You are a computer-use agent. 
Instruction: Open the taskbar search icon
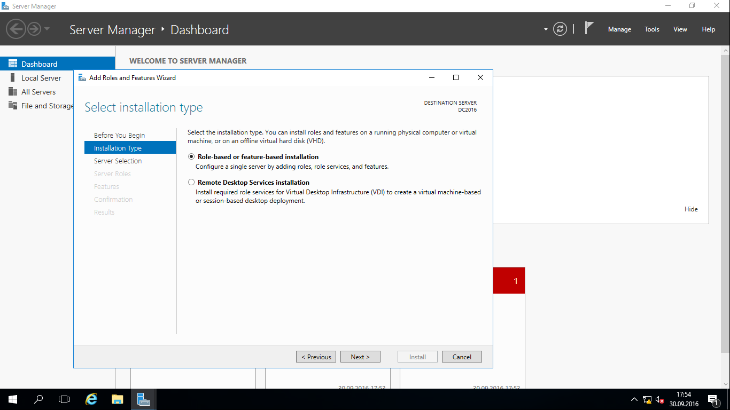(x=38, y=399)
